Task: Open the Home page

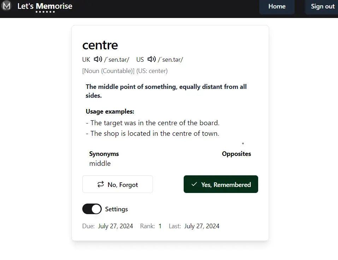Action: [x=277, y=6]
